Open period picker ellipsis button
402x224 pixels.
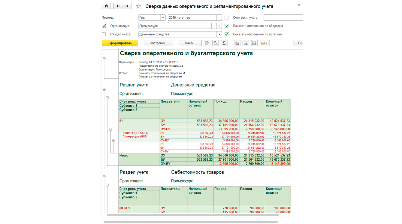click(x=219, y=18)
